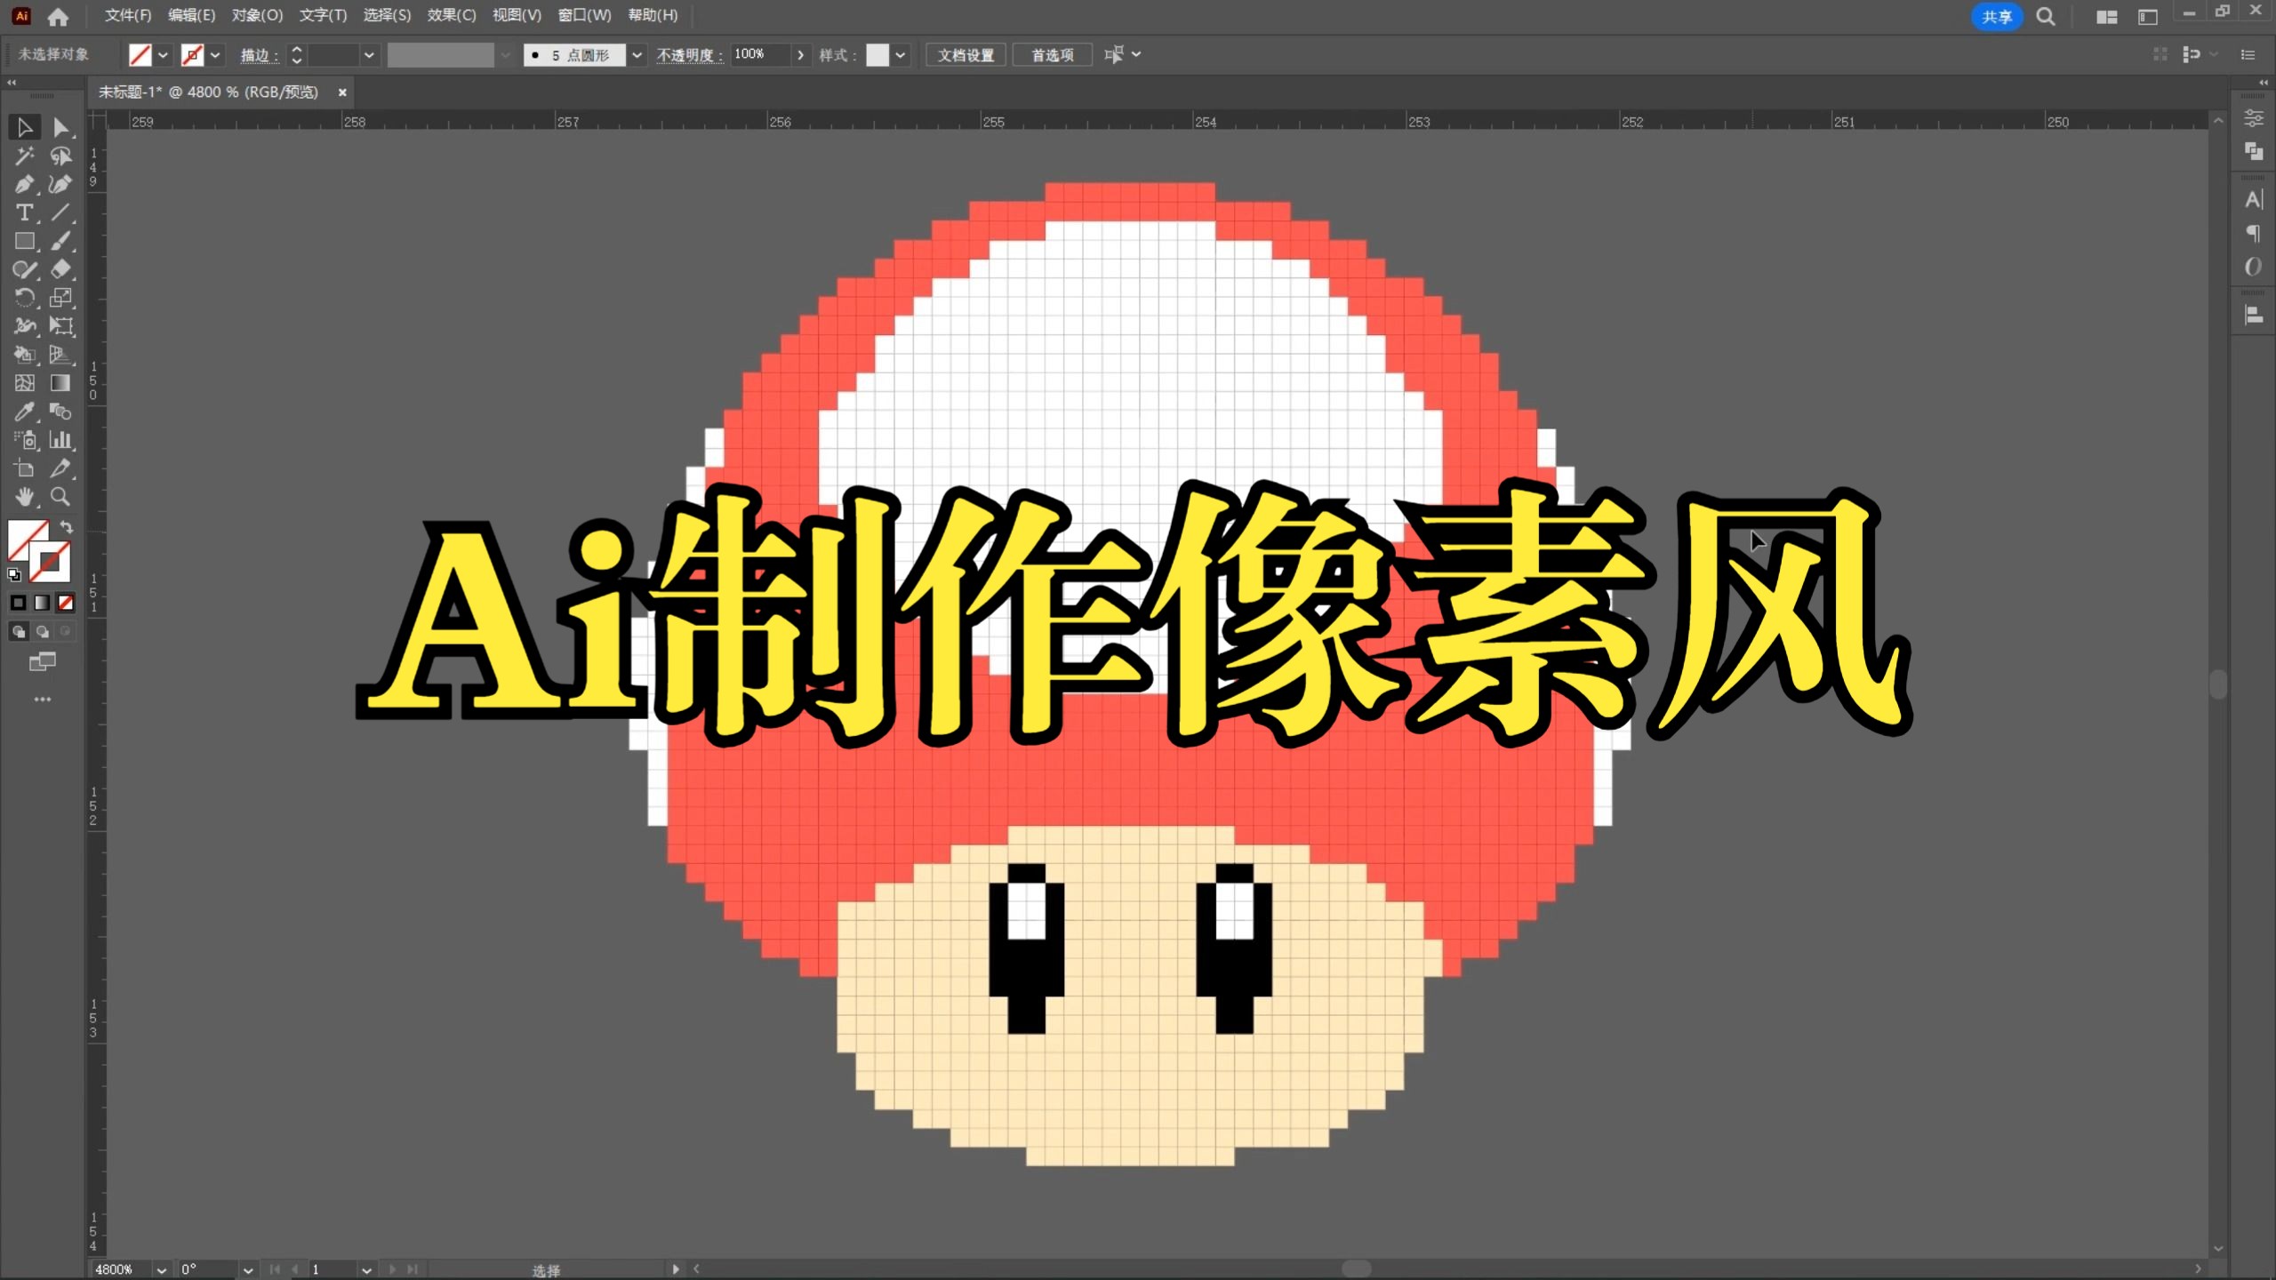This screenshot has height=1280, width=2276.
Task: Select the Free Transform tool
Action: coord(60,326)
